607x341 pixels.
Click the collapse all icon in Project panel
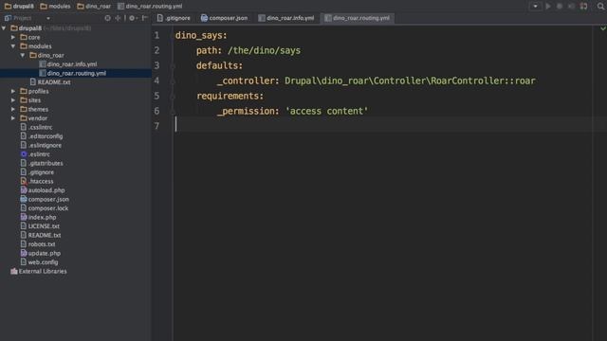(118, 18)
